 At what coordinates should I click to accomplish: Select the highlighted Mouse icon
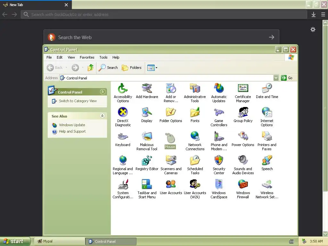[x=170, y=141]
